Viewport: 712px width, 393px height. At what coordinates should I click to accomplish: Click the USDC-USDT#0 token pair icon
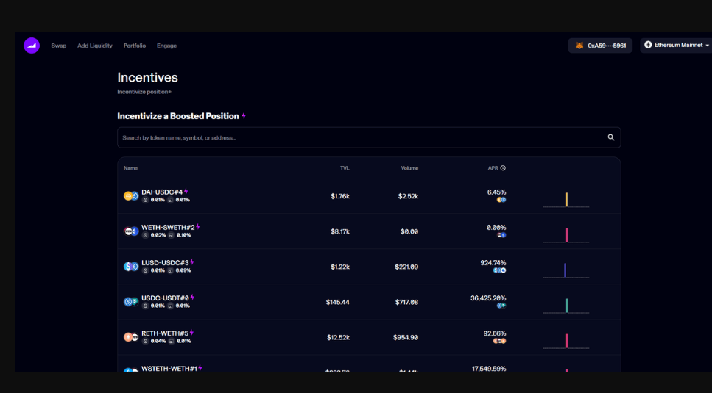(x=131, y=302)
